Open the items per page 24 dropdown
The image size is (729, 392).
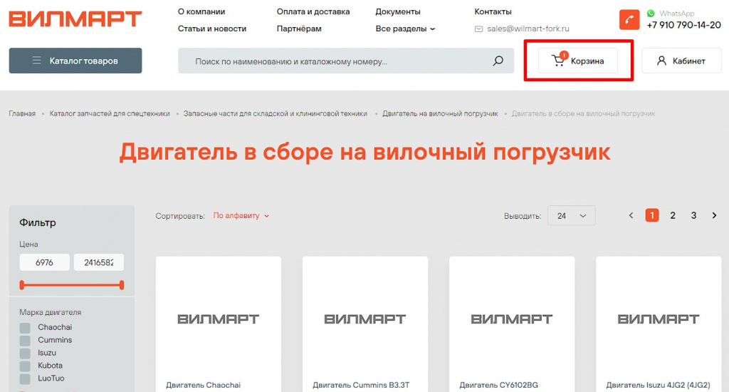(572, 215)
